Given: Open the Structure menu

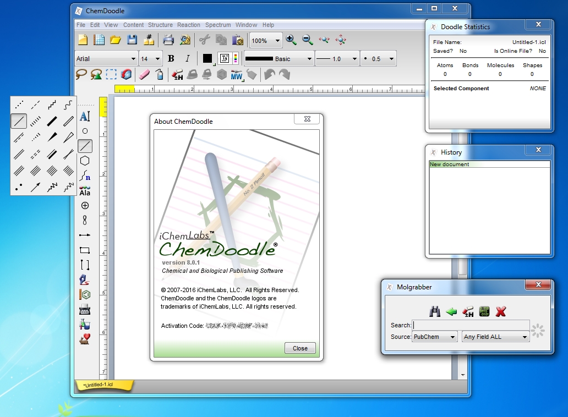Looking at the screenshot, I should pos(160,25).
